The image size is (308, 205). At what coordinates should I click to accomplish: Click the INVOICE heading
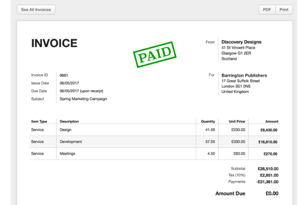point(54,44)
